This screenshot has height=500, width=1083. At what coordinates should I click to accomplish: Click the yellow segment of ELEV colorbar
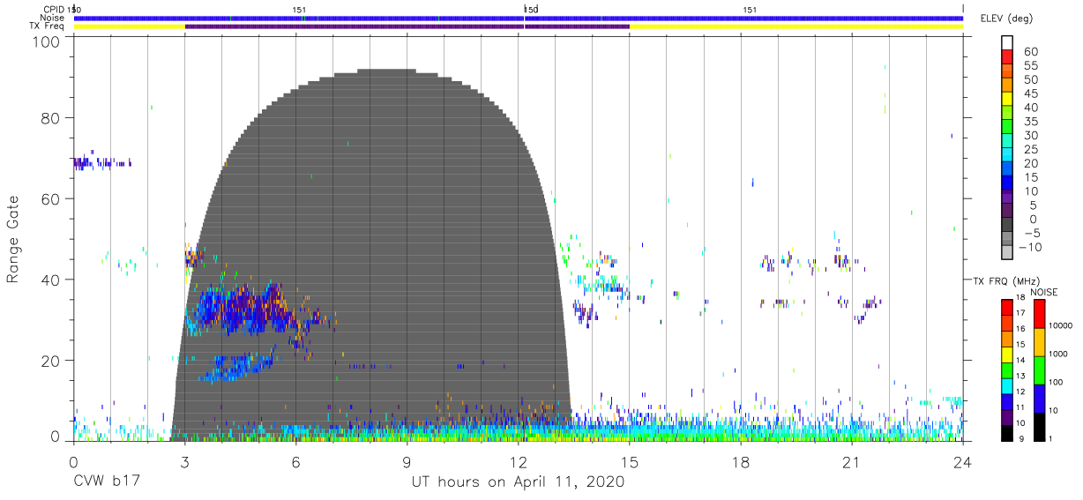1007,98
